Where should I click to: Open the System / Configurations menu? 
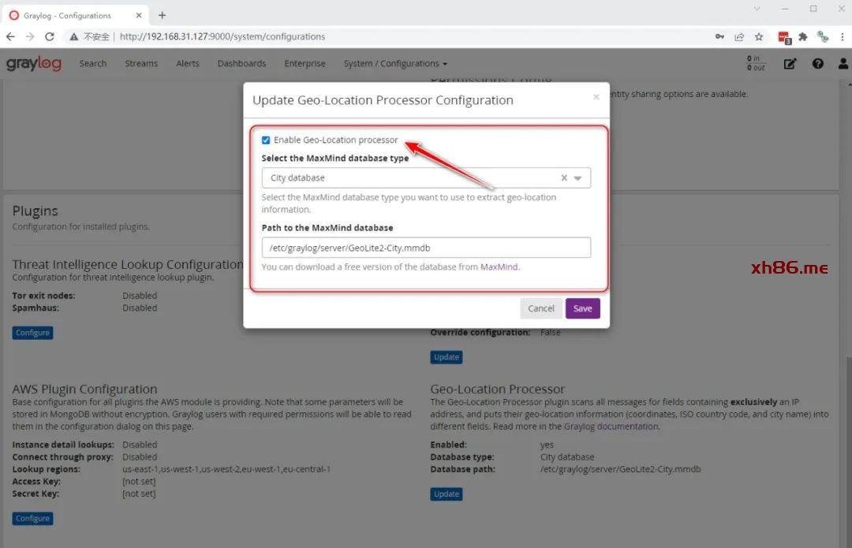(395, 64)
